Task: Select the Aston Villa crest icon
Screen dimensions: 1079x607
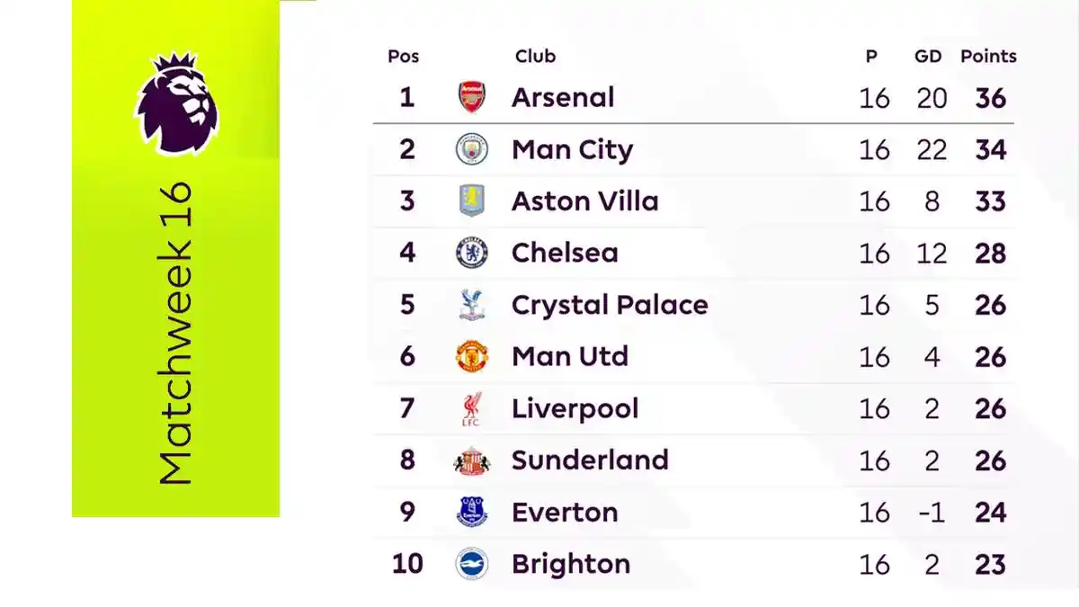Action: 471,201
